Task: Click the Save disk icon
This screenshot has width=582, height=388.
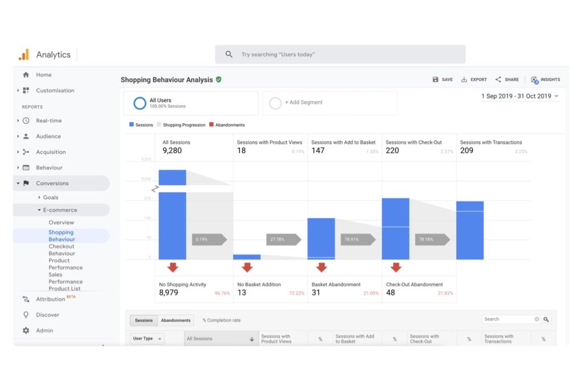Action: (435, 80)
